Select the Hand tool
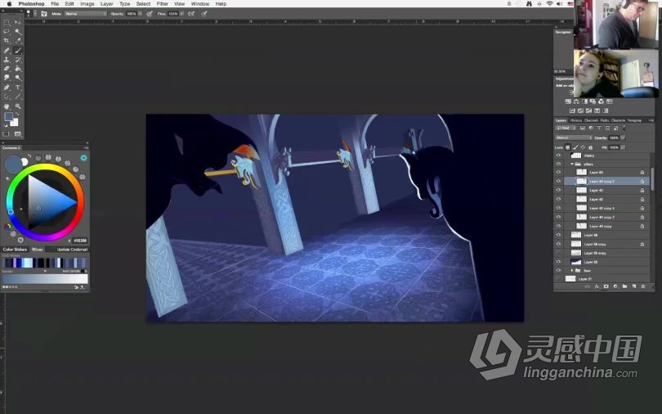 [x=7, y=106]
